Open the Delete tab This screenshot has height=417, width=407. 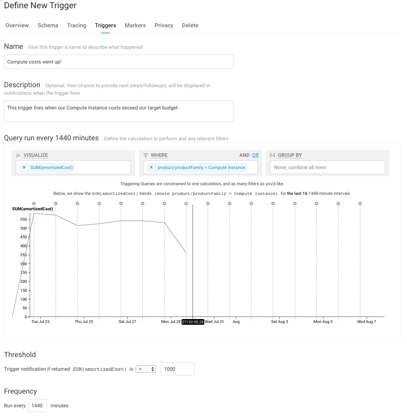190,25
